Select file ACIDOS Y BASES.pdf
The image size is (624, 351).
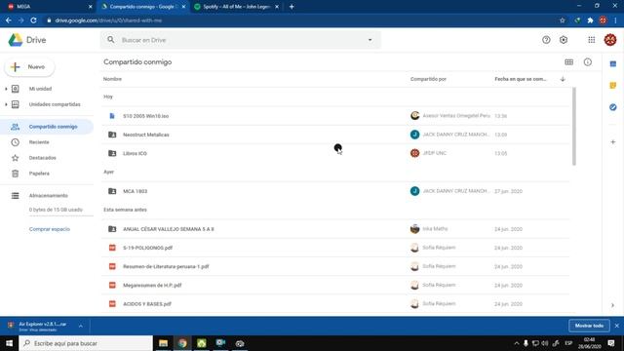[x=336, y=303]
